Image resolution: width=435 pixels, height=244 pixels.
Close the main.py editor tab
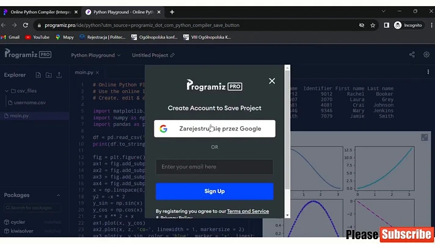coord(97,73)
